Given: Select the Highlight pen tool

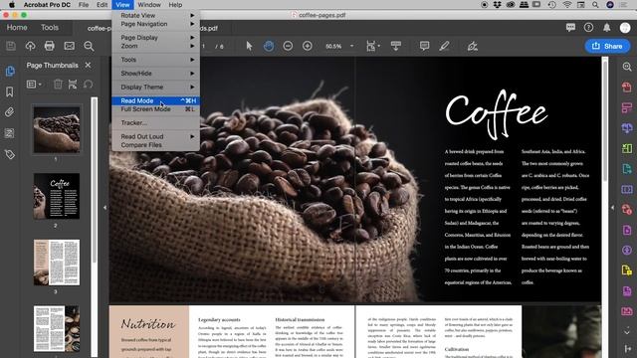Looking at the screenshot, I should tap(444, 46).
